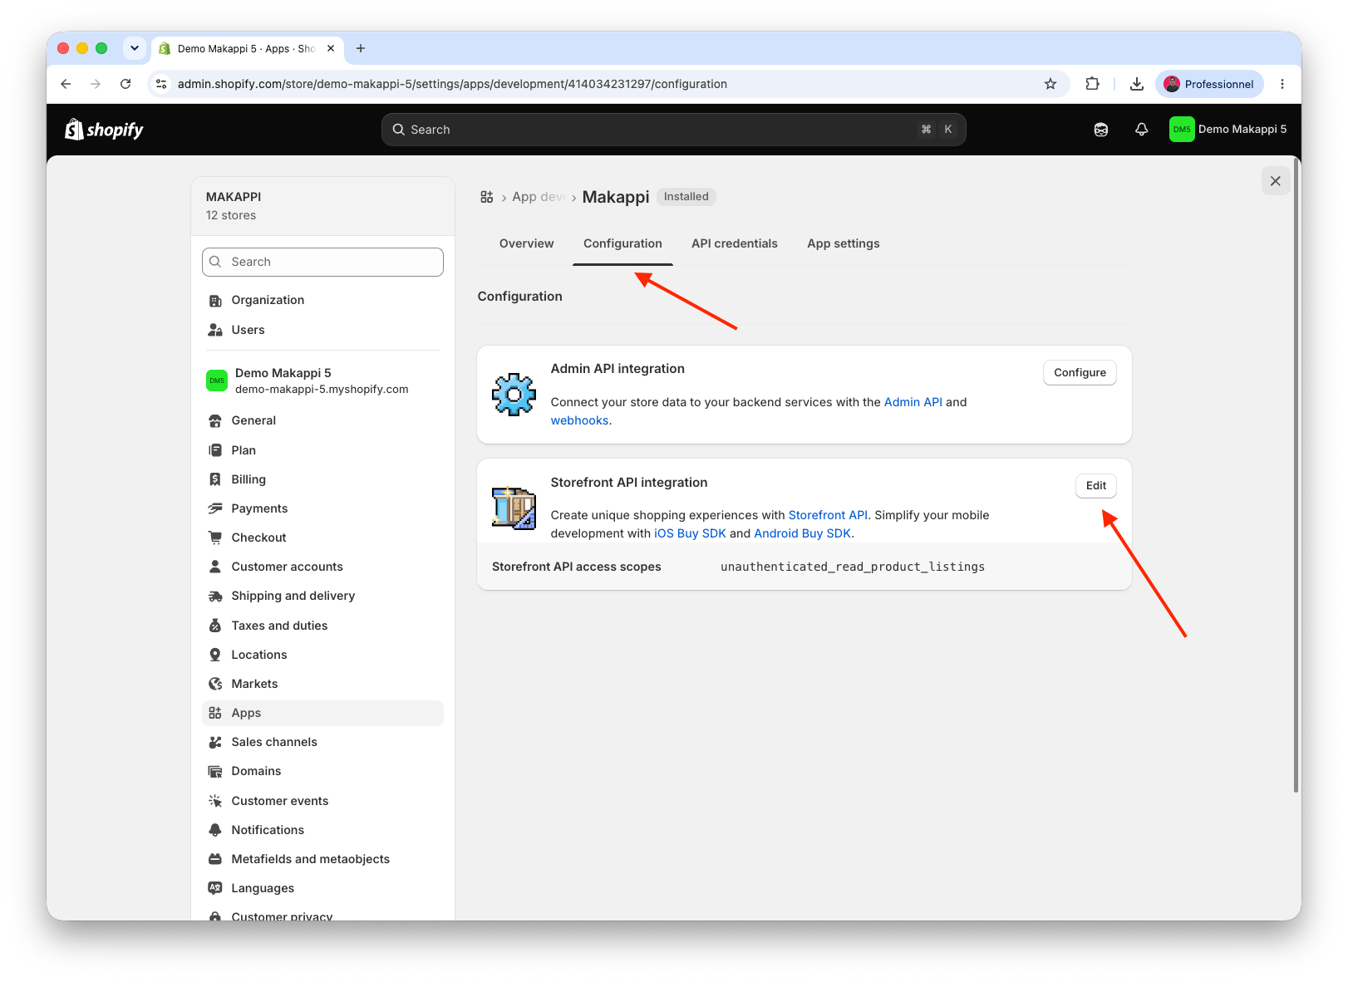
Task: Click the Shipping and delivery truck icon
Action: click(215, 596)
